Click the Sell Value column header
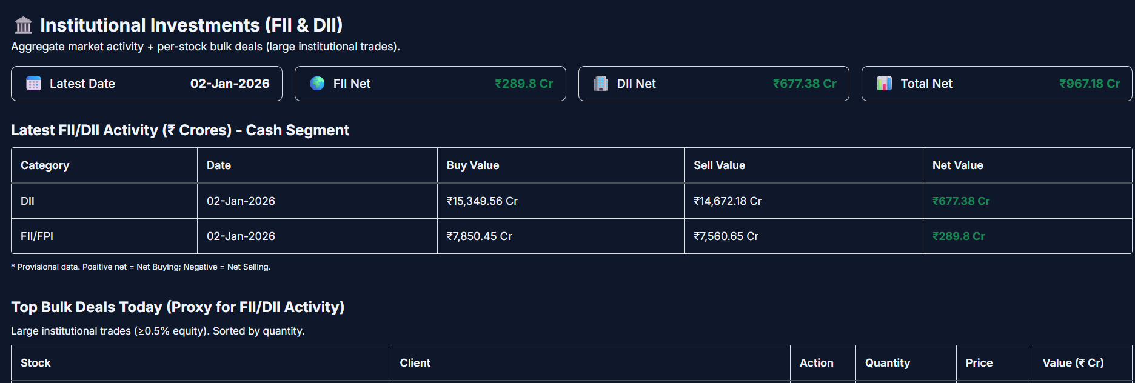The height and width of the screenshot is (383, 1135). [x=719, y=165]
